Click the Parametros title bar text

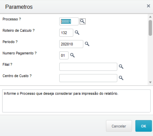pyautogui.click(x=19, y=7)
